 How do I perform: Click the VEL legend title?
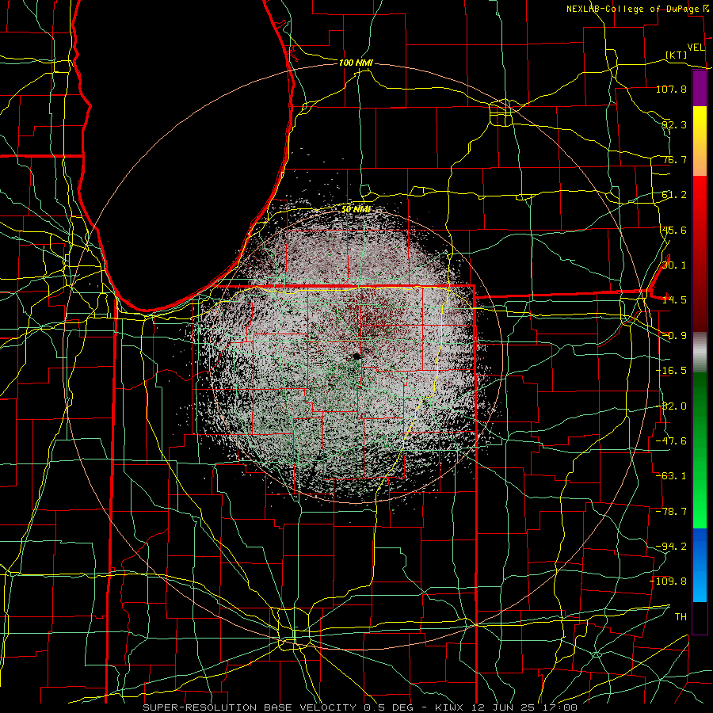[696, 48]
